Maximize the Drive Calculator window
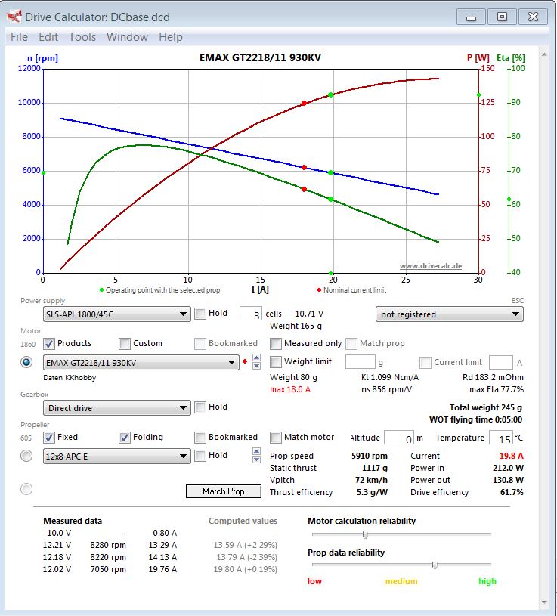The width and height of the screenshot is (557, 616). (501, 16)
